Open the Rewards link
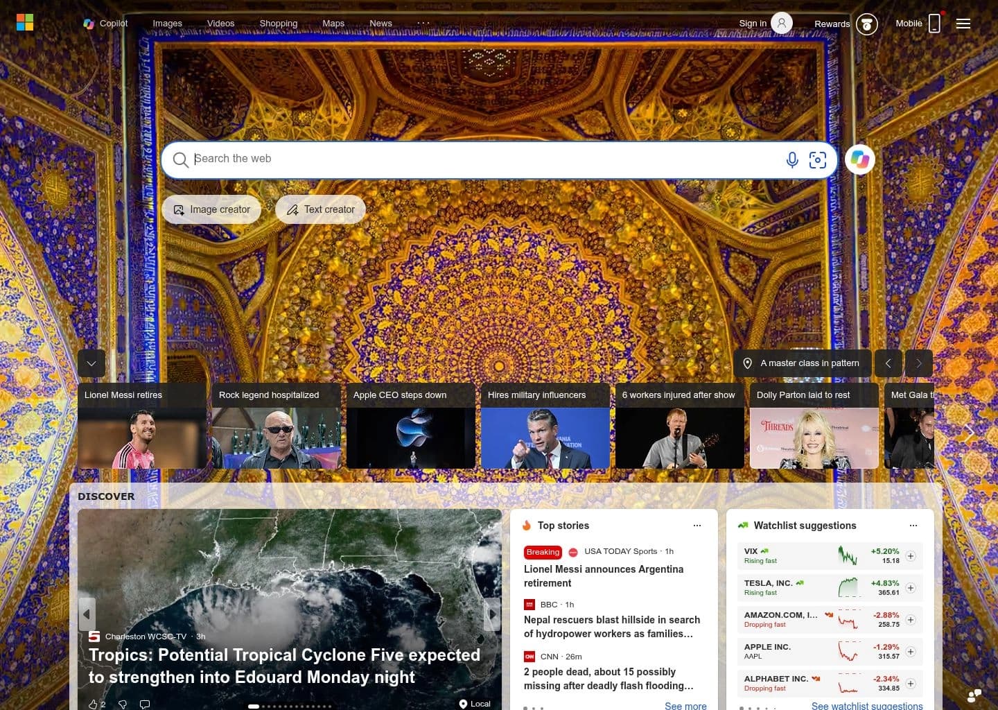998x710 pixels. pyautogui.click(x=832, y=24)
